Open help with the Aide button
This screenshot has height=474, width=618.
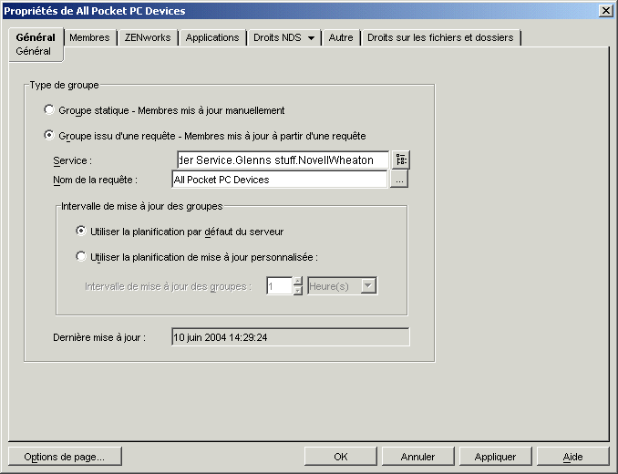click(x=572, y=457)
